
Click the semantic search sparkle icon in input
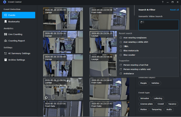(141, 22)
